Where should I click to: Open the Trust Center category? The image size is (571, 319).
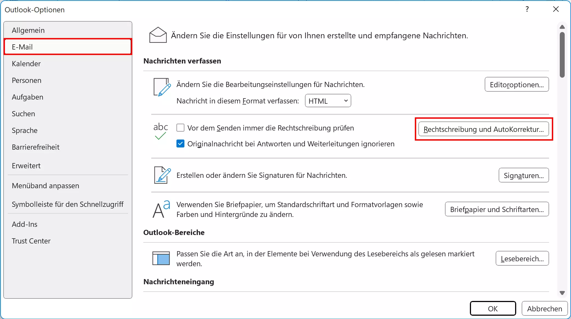coord(68,241)
